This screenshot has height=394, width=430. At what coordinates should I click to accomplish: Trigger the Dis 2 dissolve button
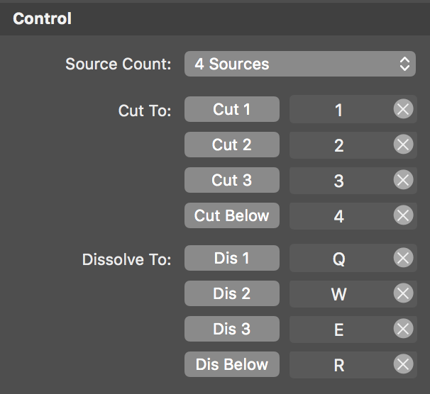click(232, 293)
